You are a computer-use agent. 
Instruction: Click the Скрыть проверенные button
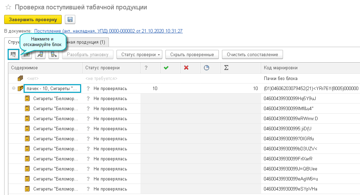(x=192, y=54)
